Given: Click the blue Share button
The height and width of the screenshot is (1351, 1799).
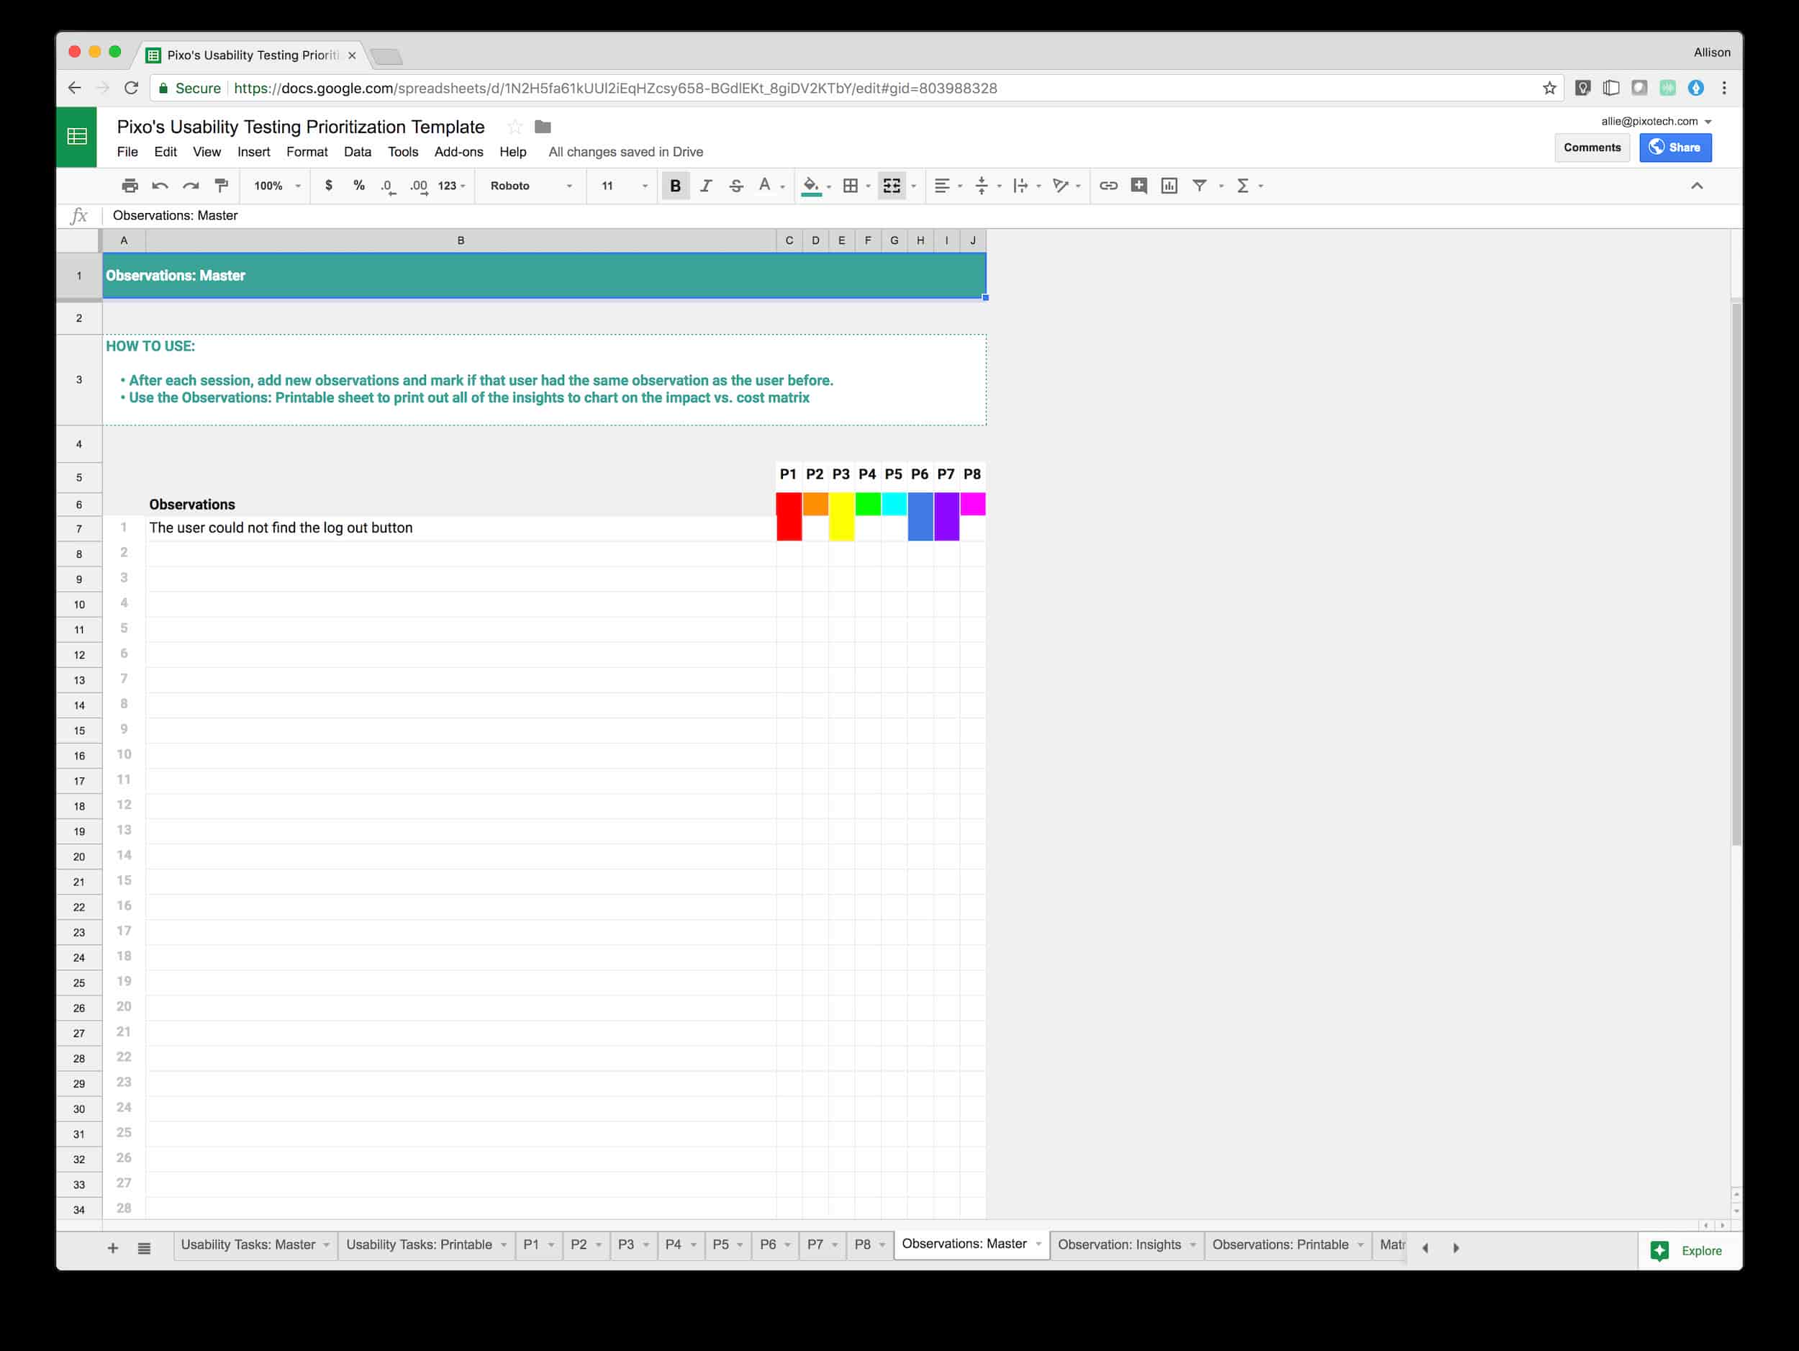Looking at the screenshot, I should (1675, 148).
